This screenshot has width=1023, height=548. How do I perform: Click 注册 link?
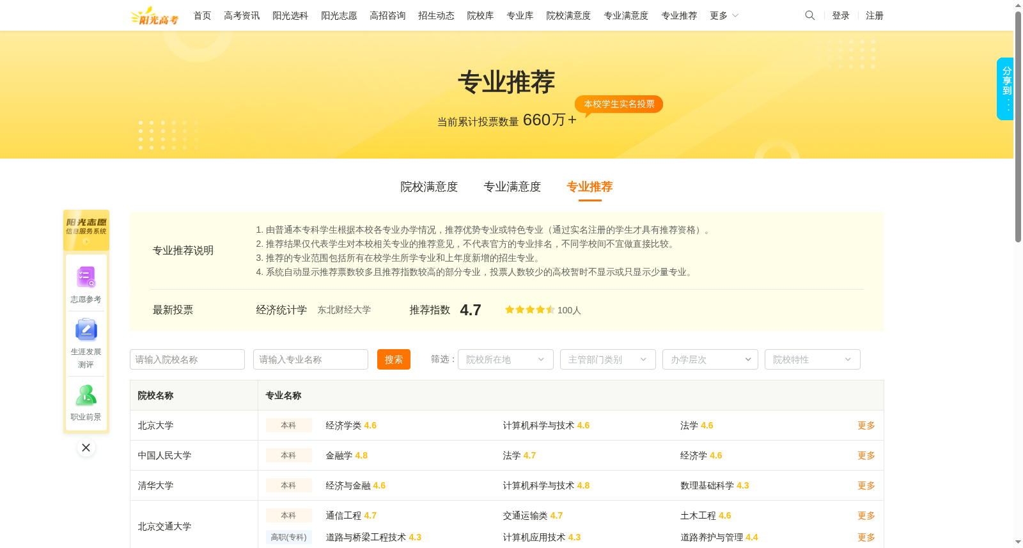(875, 15)
